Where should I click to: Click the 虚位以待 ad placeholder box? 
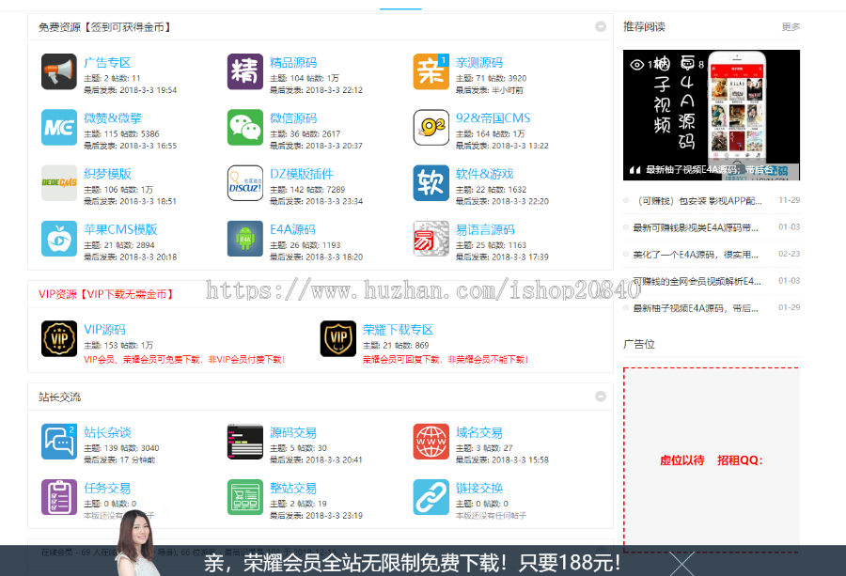[711, 459]
